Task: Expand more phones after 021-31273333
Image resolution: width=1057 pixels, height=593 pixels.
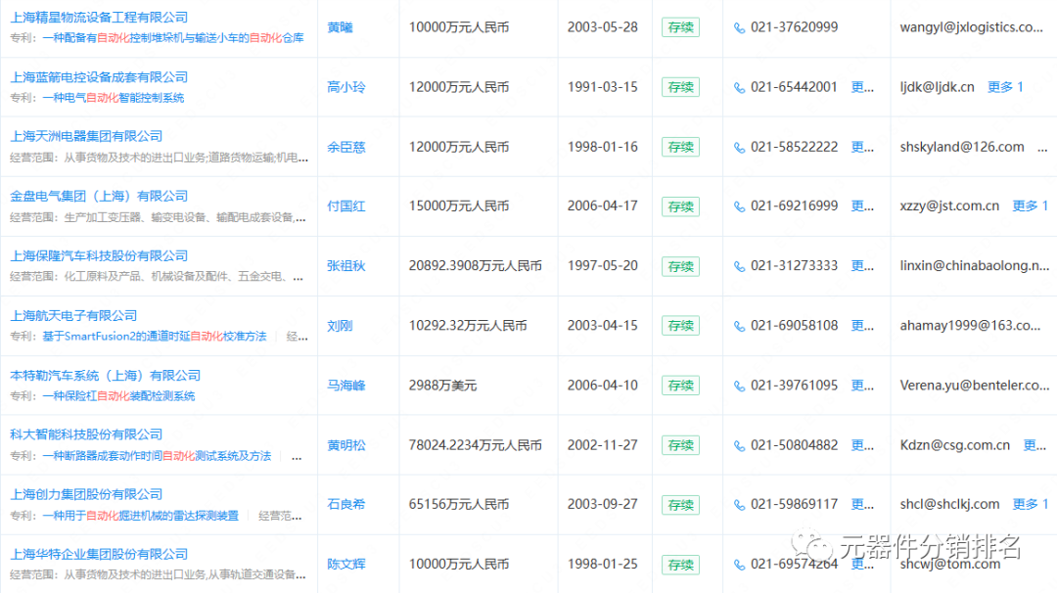Action: point(862,265)
